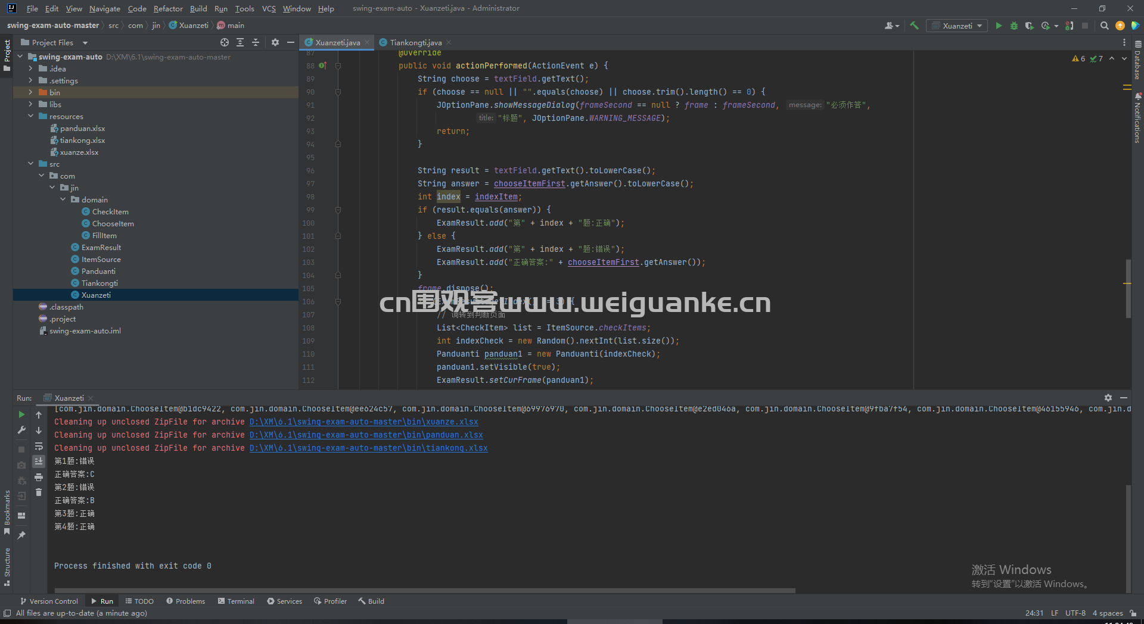Rerun Xuanzeti in Run panel
Viewport: 1144px width, 624px height.
(21, 414)
